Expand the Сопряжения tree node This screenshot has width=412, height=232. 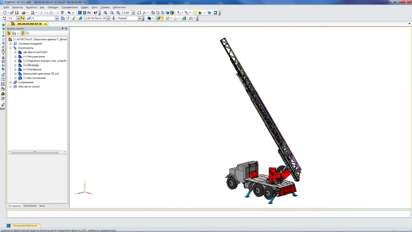[x=11, y=82]
